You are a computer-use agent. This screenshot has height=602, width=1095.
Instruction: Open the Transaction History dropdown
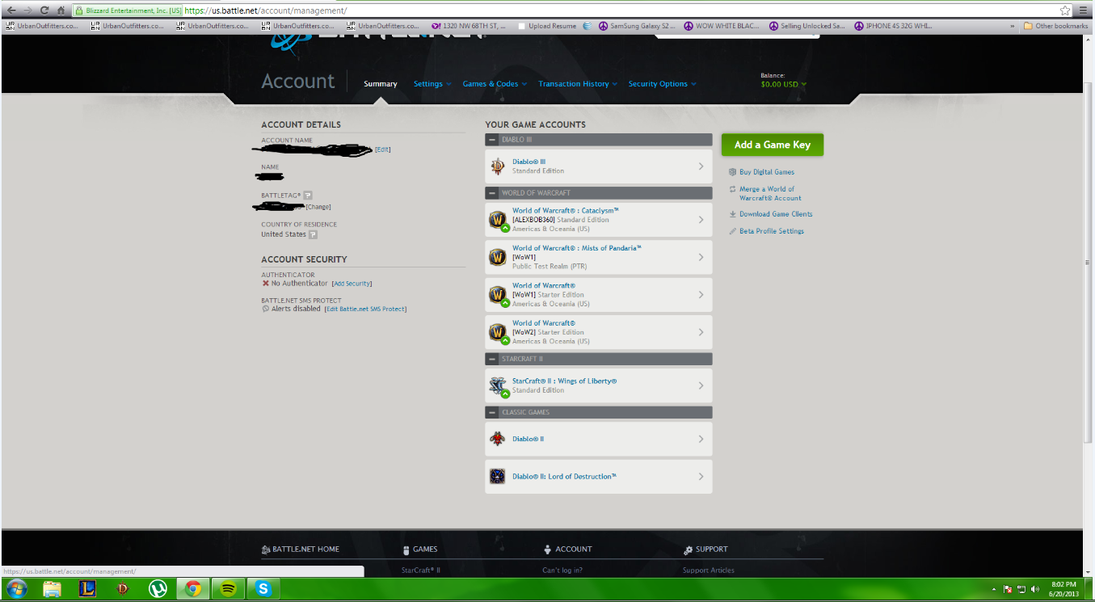(x=578, y=84)
